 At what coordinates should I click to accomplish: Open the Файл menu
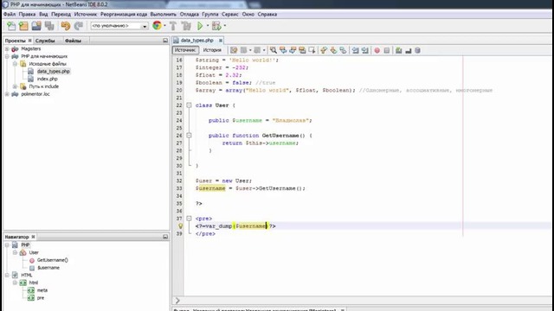(10, 14)
